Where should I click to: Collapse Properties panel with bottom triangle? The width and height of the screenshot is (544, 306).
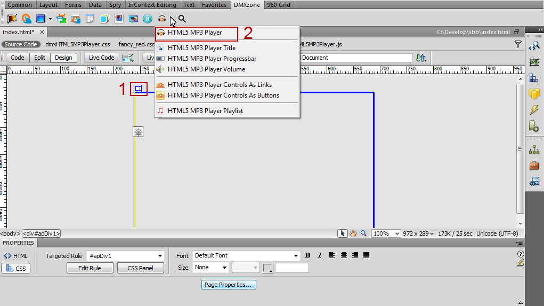[x=521, y=302]
